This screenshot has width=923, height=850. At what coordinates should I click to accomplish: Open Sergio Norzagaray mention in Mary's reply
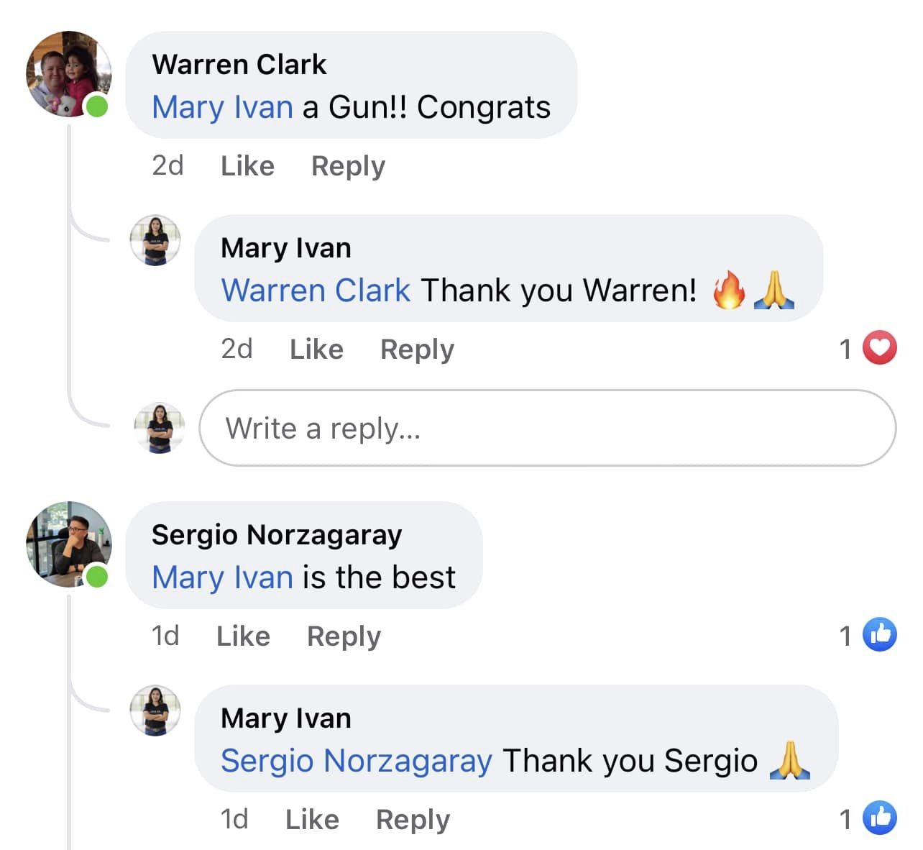coord(357,761)
